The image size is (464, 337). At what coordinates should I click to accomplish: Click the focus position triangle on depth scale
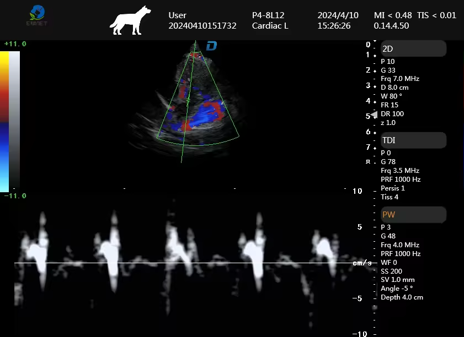[374, 115]
